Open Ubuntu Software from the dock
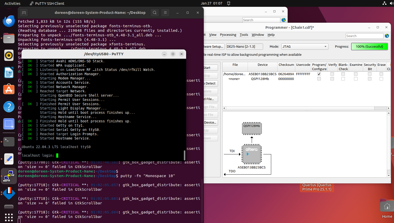394x223 pixels. pyautogui.click(x=9, y=90)
